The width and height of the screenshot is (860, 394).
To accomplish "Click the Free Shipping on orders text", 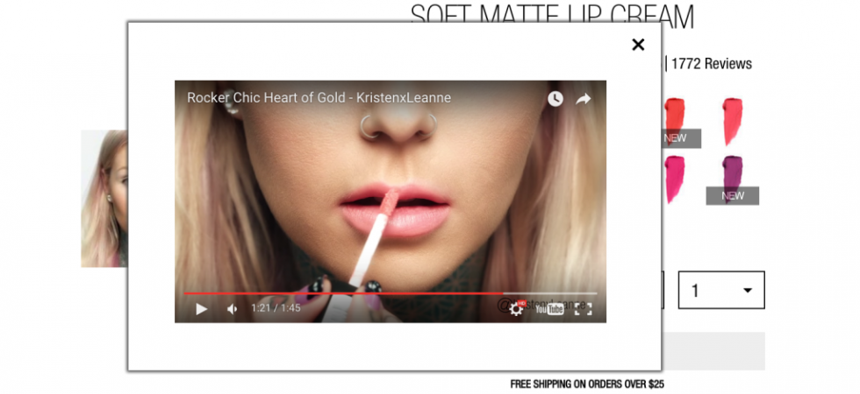I will (x=587, y=384).
